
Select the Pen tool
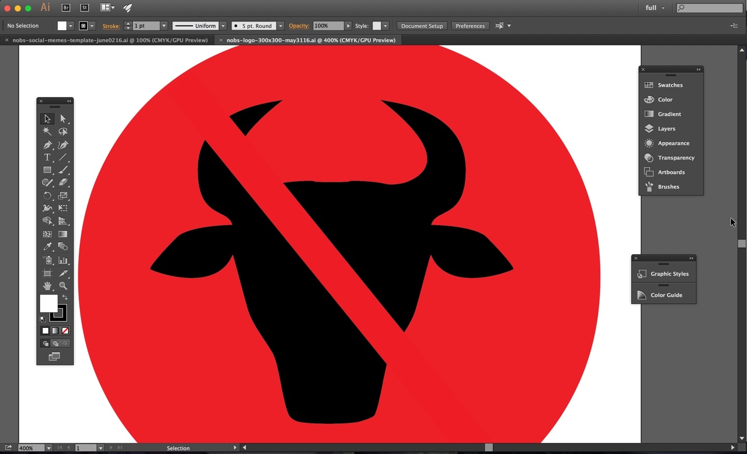(47, 145)
